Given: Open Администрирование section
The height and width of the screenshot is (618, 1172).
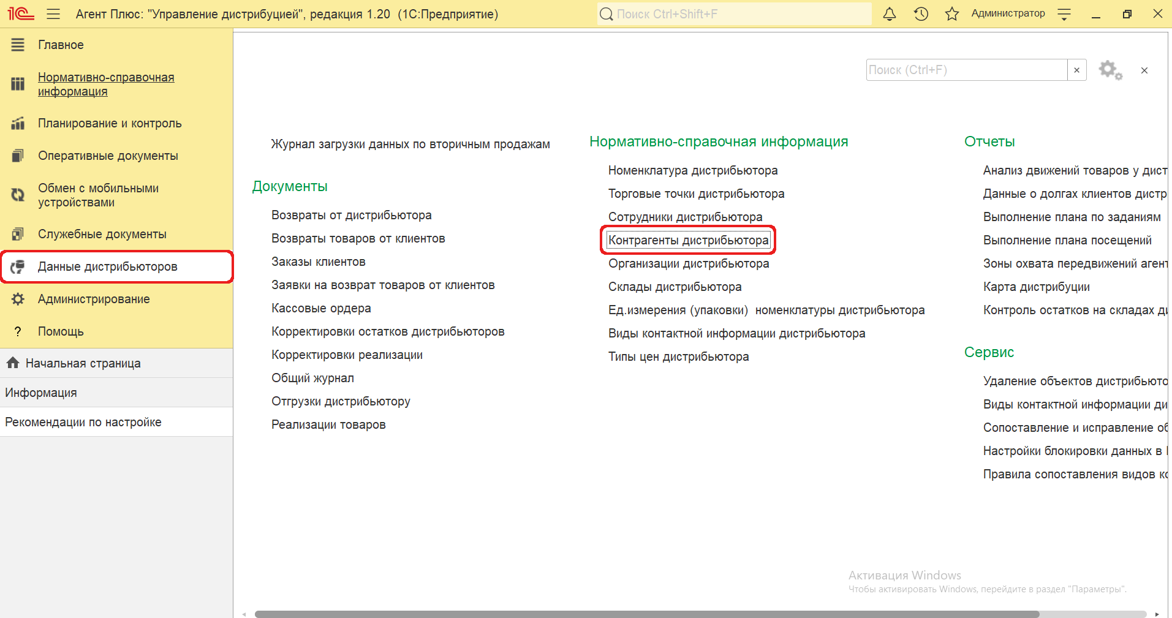Looking at the screenshot, I should (x=116, y=299).
